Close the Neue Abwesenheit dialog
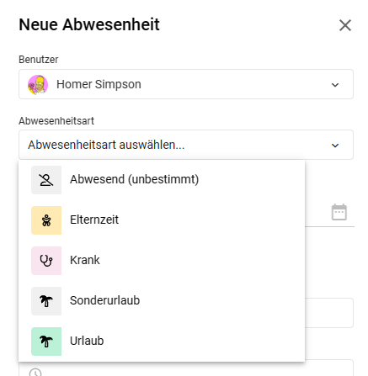 click(345, 25)
